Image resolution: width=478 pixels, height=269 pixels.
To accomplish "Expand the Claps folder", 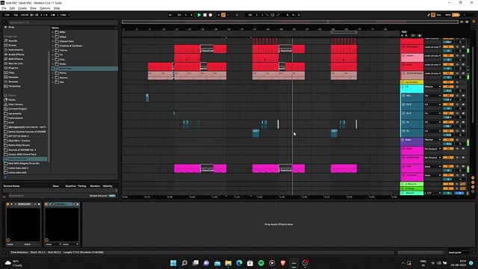I will coord(53,37).
